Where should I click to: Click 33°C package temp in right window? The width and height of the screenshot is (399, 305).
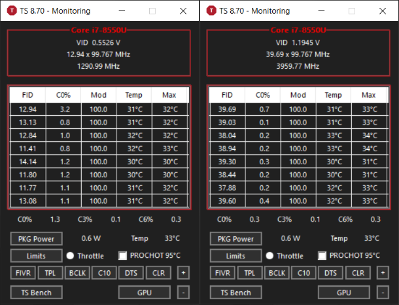(x=372, y=238)
